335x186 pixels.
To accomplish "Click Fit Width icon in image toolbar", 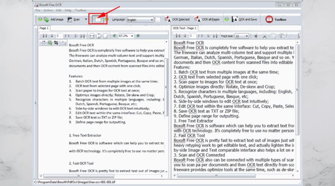I will pyautogui.click(x=92, y=36).
